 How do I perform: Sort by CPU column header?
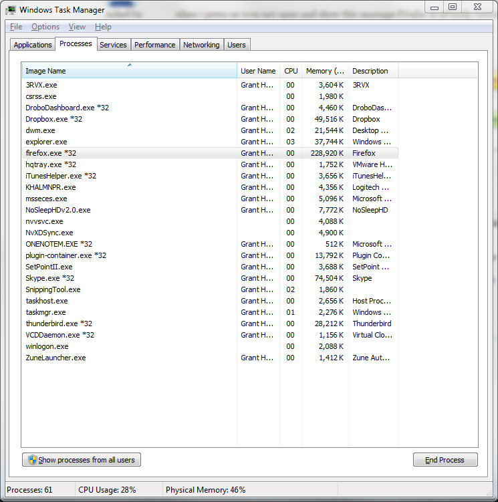(291, 71)
